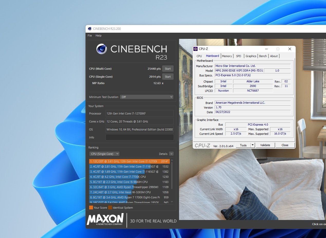Click the Current Link Speed 2.5 GT/s value
Image resolution: width=326 pixels, height=238 pixels.
[x=236, y=134]
